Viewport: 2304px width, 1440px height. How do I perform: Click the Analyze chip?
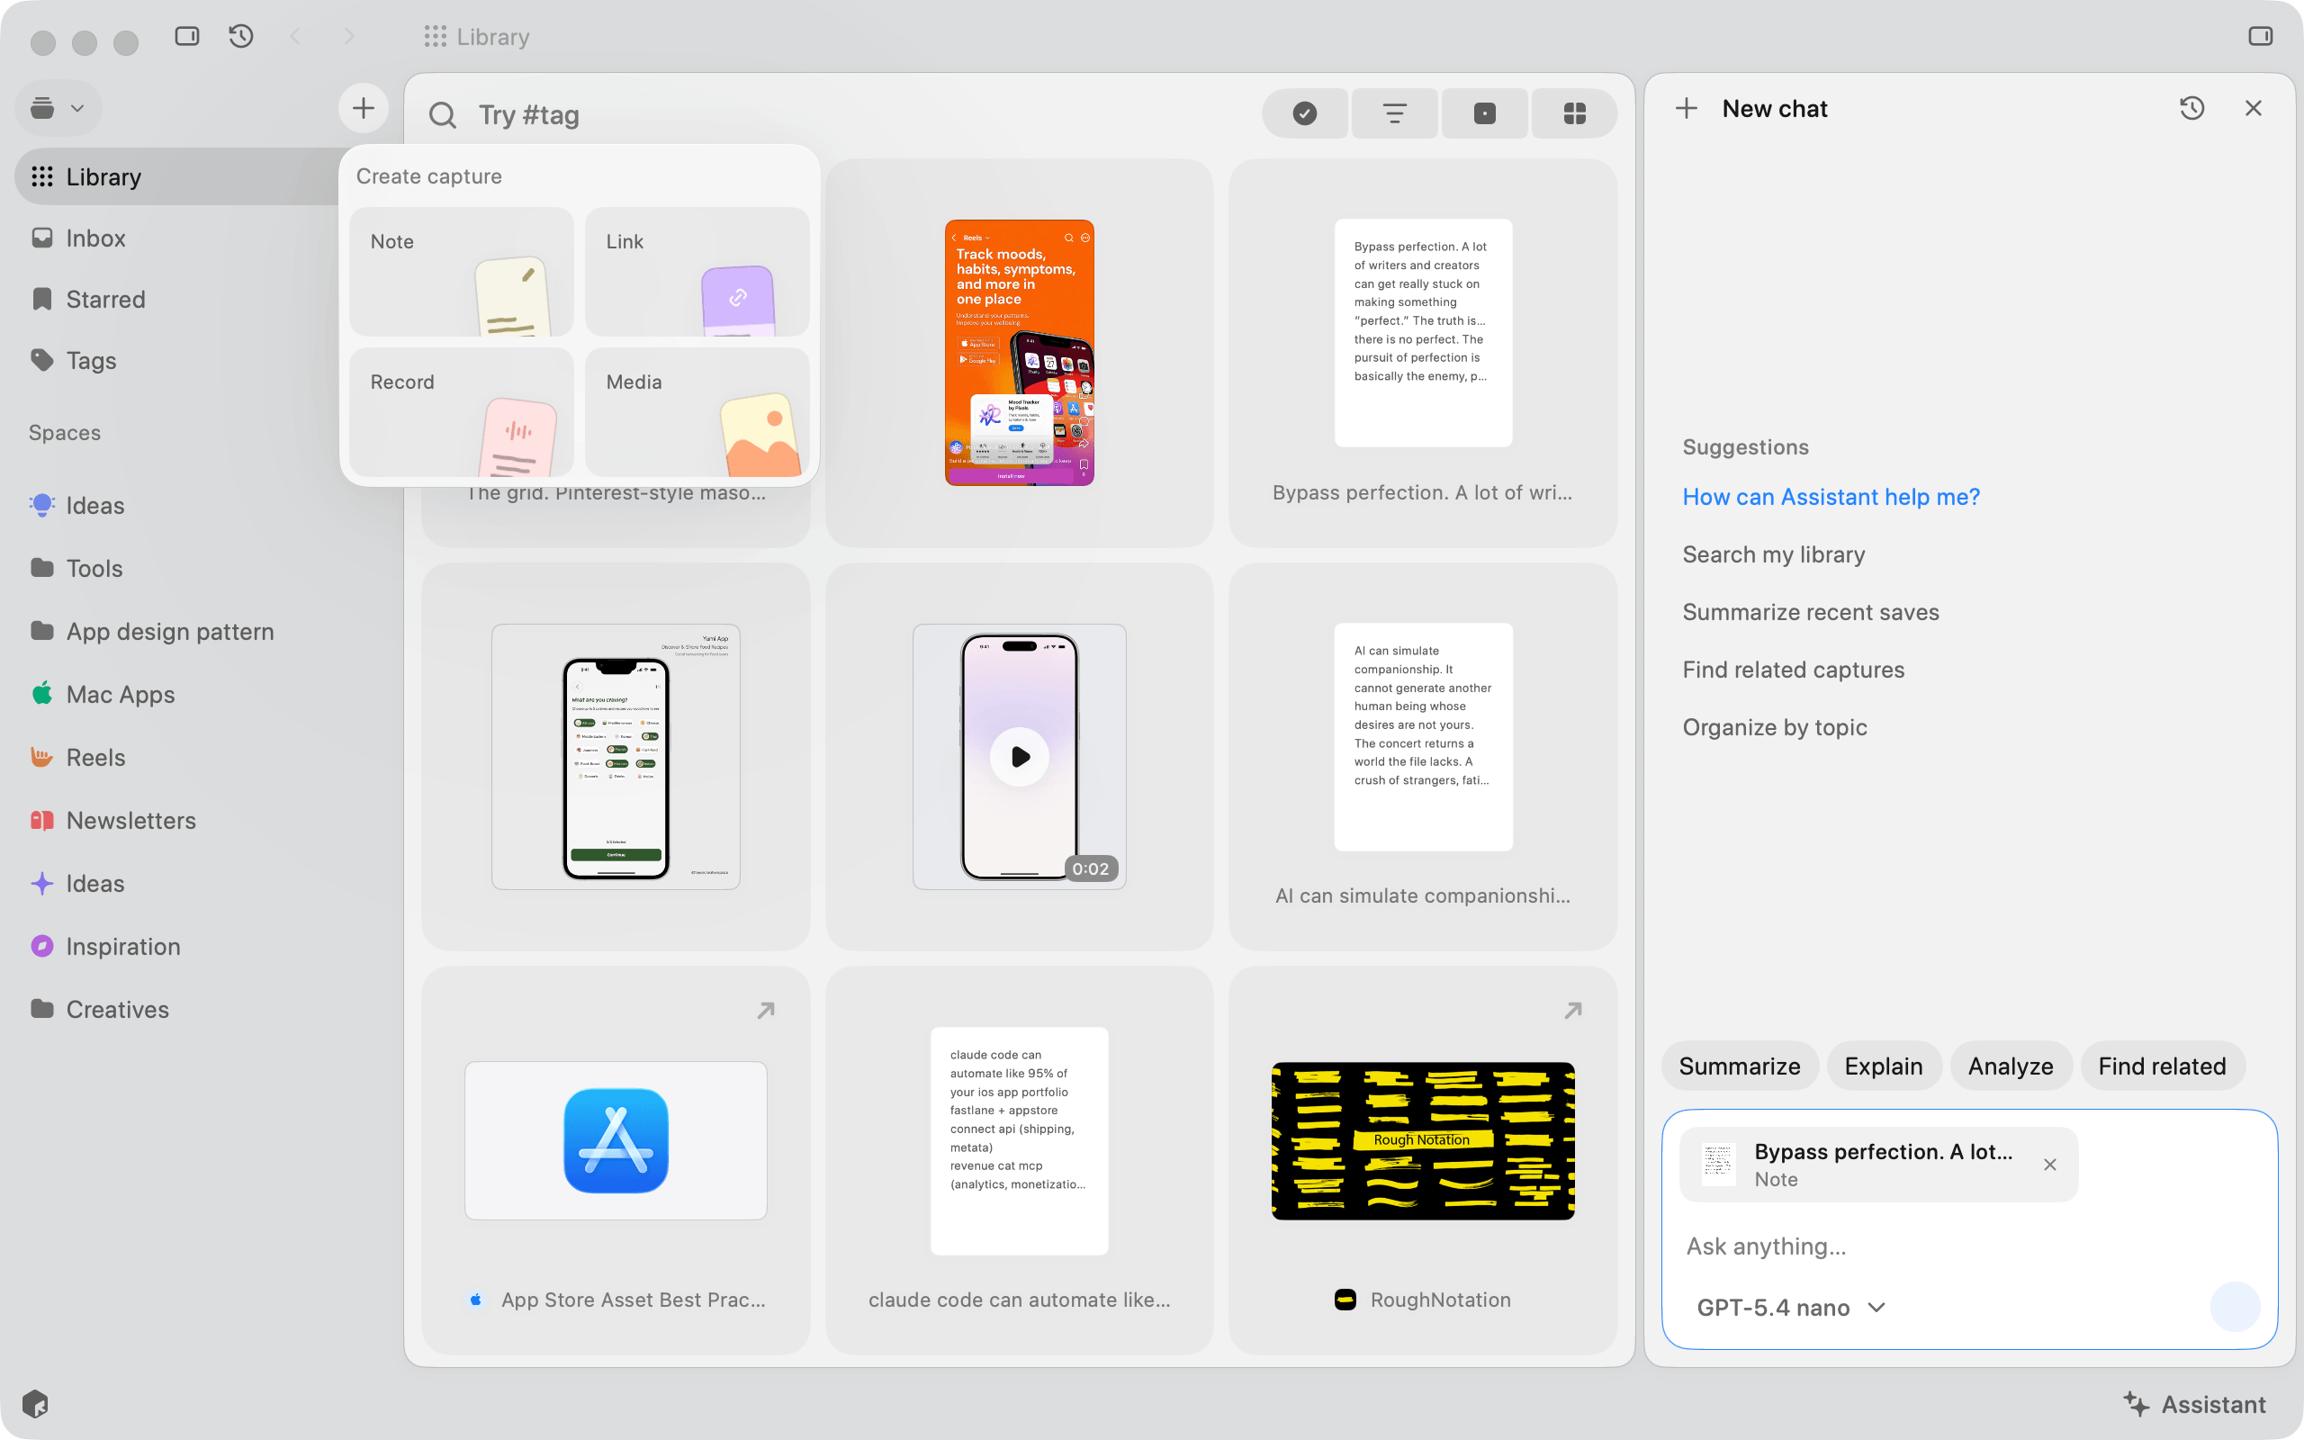click(x=2010, y=1066)
